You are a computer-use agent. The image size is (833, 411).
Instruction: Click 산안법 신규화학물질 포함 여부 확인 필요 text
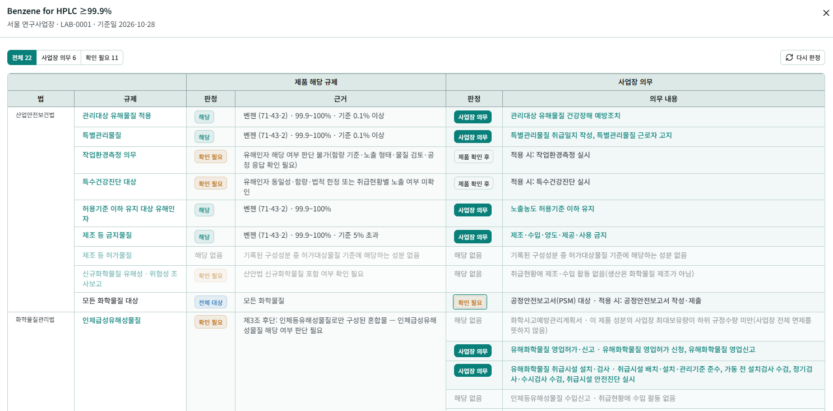click(x=304, y=274)
